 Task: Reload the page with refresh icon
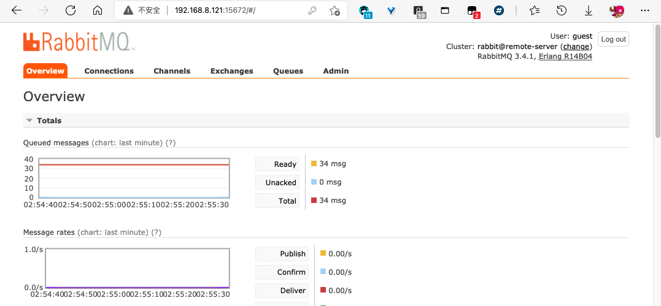[71, 10]
